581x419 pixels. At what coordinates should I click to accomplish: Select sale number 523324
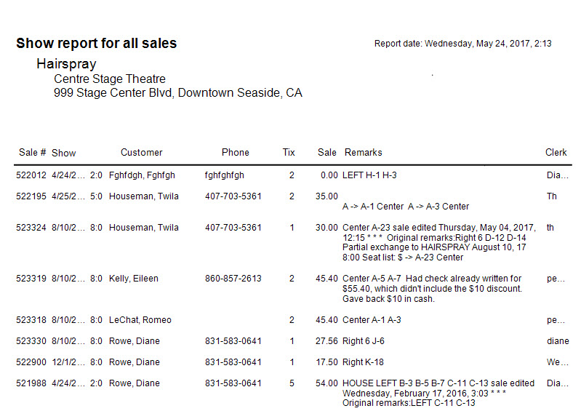point(31,227)
